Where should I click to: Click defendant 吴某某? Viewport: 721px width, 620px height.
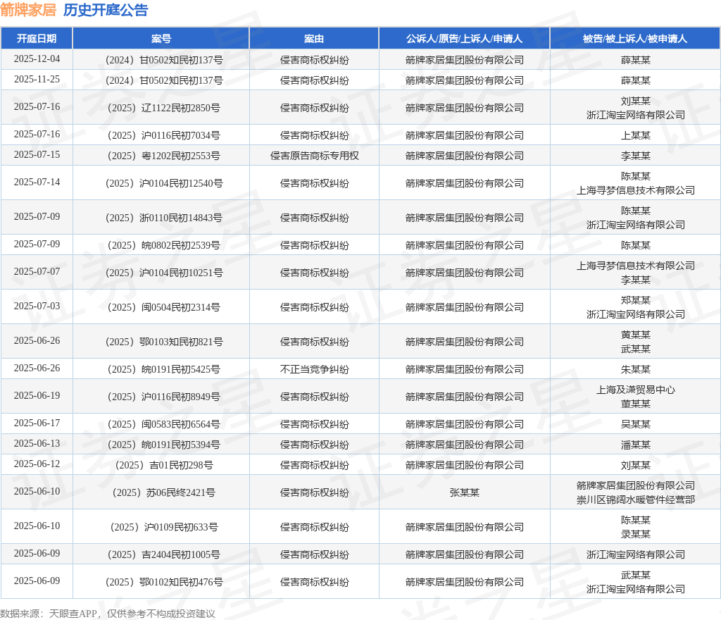coord(636,424)
